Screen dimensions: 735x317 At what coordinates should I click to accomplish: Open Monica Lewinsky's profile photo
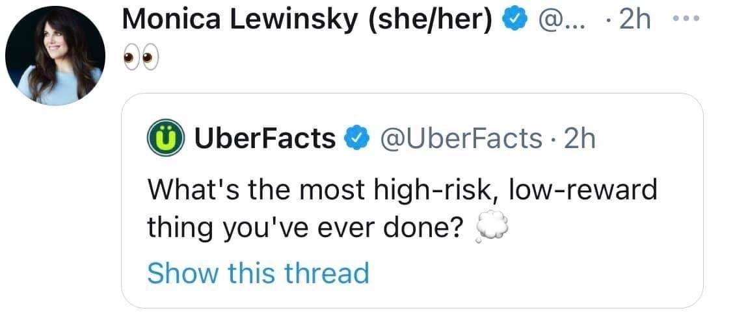(x=54, y=56)
